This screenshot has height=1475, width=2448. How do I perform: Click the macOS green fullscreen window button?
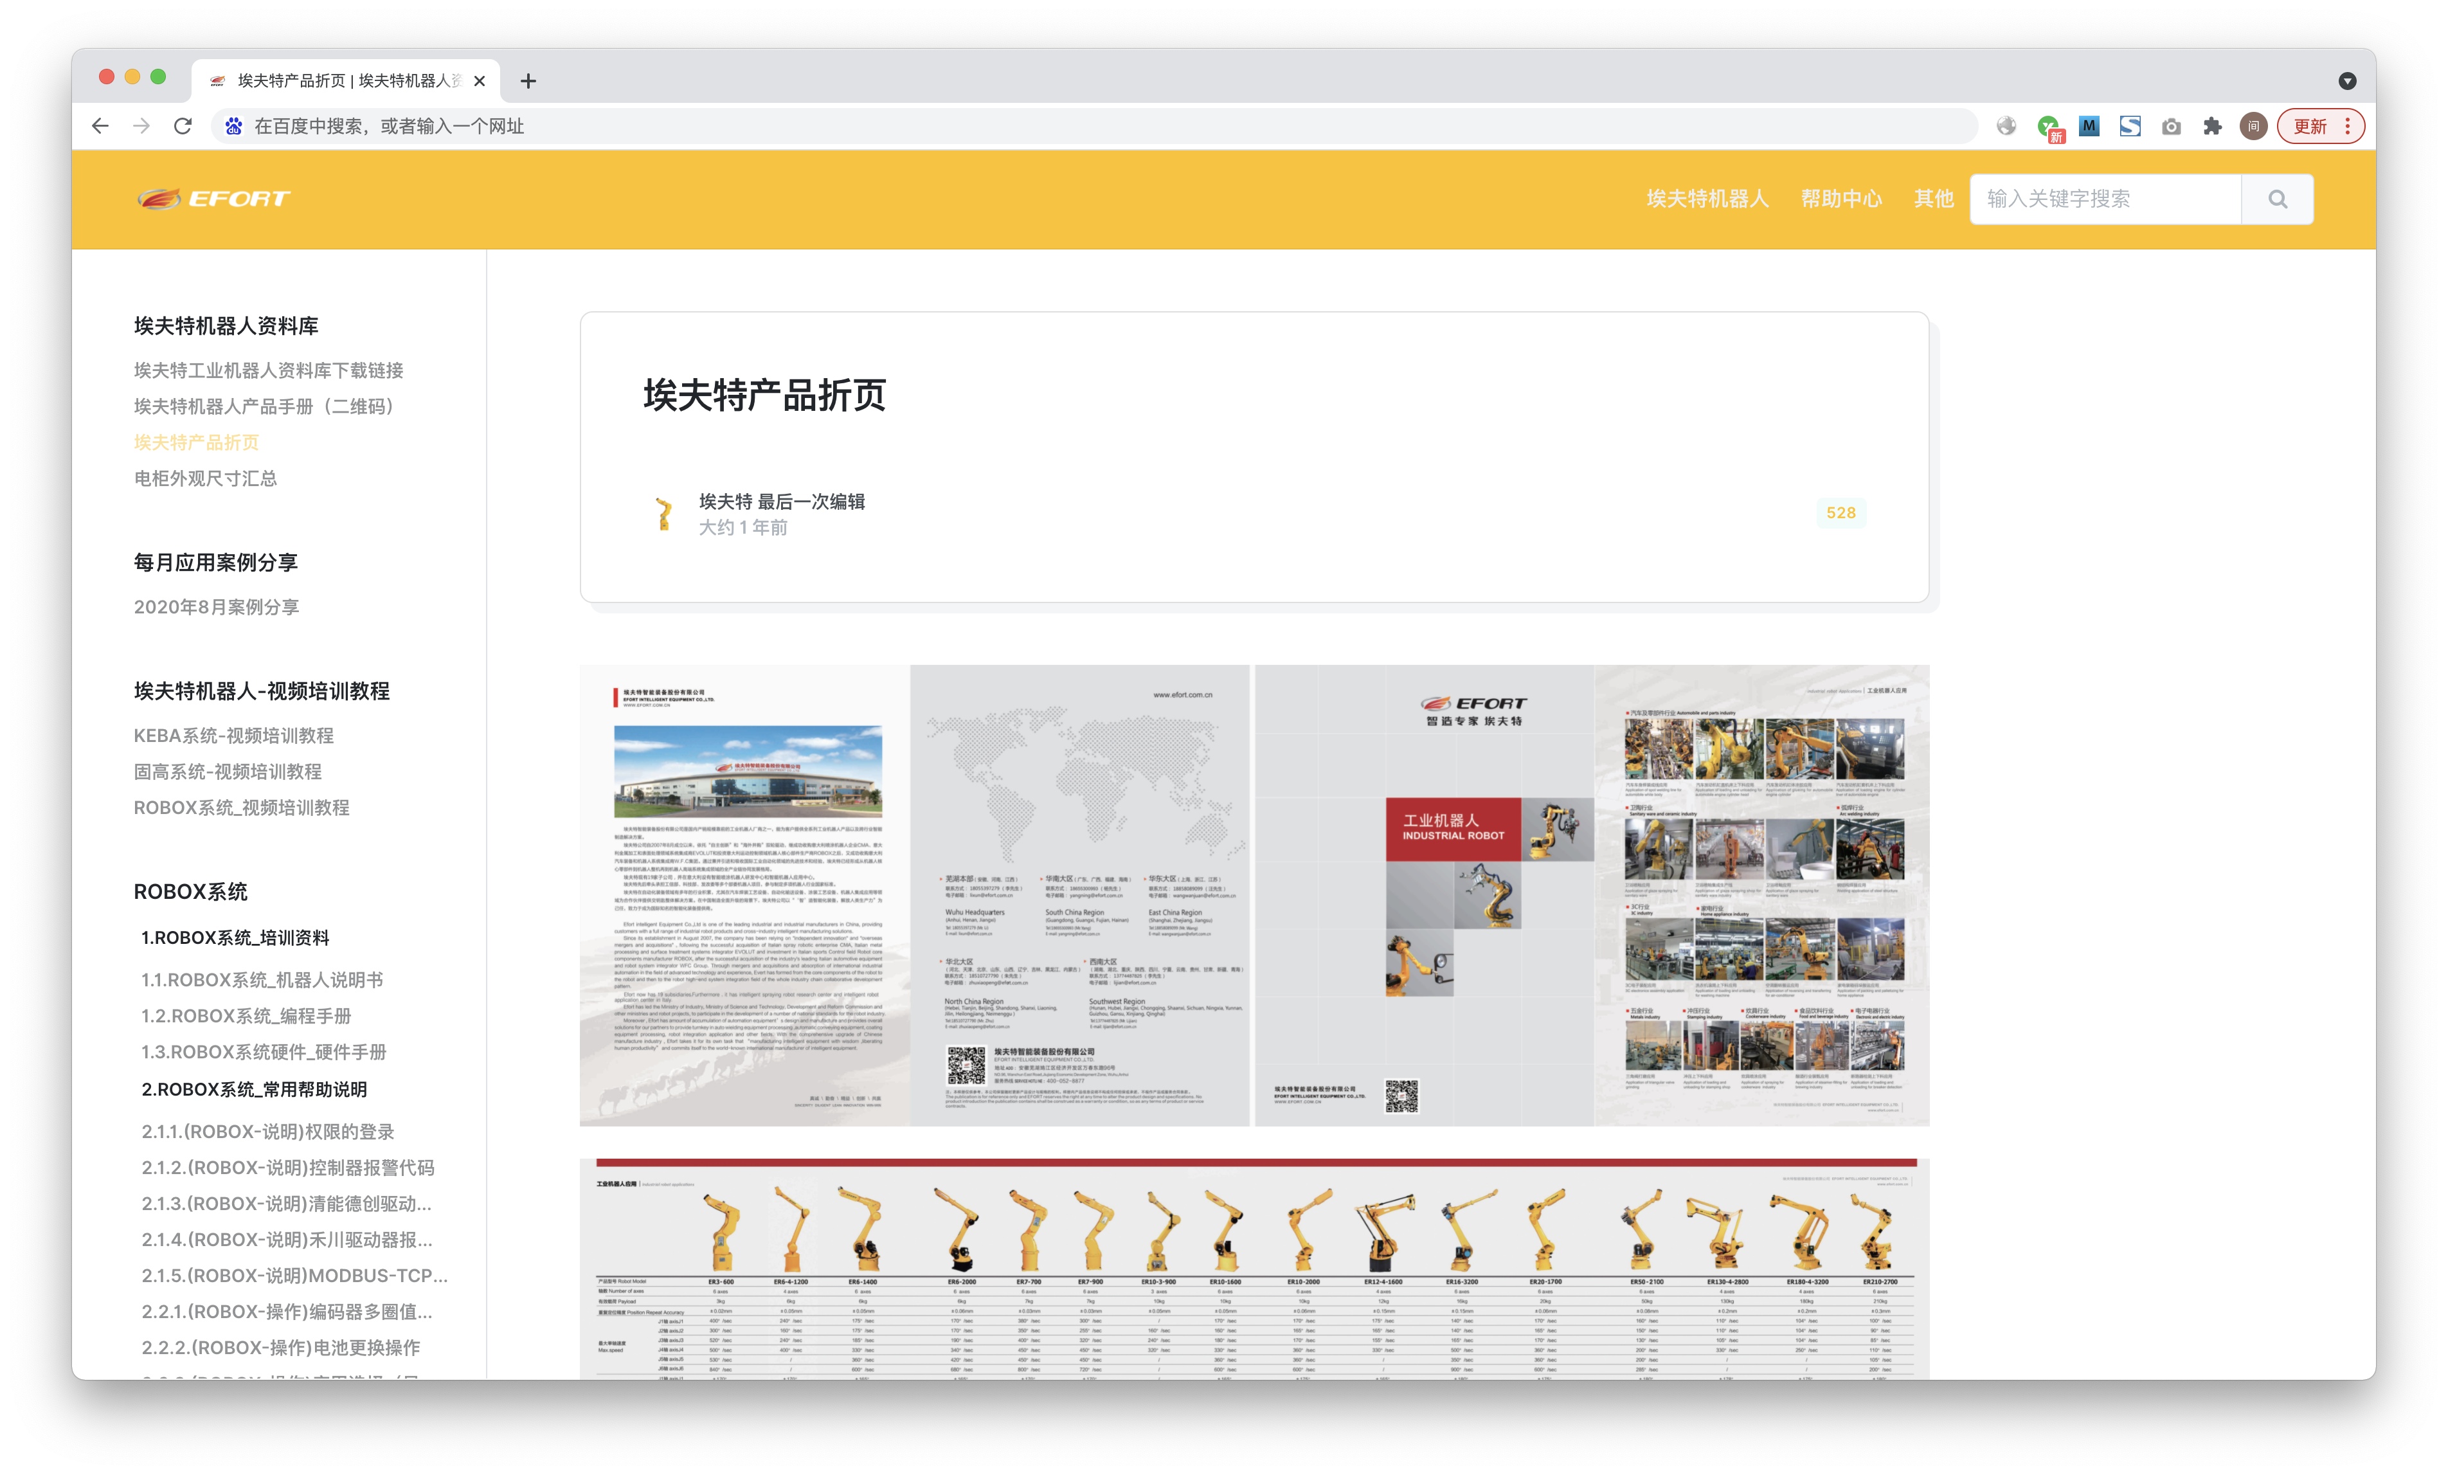(x=158, y=77)
